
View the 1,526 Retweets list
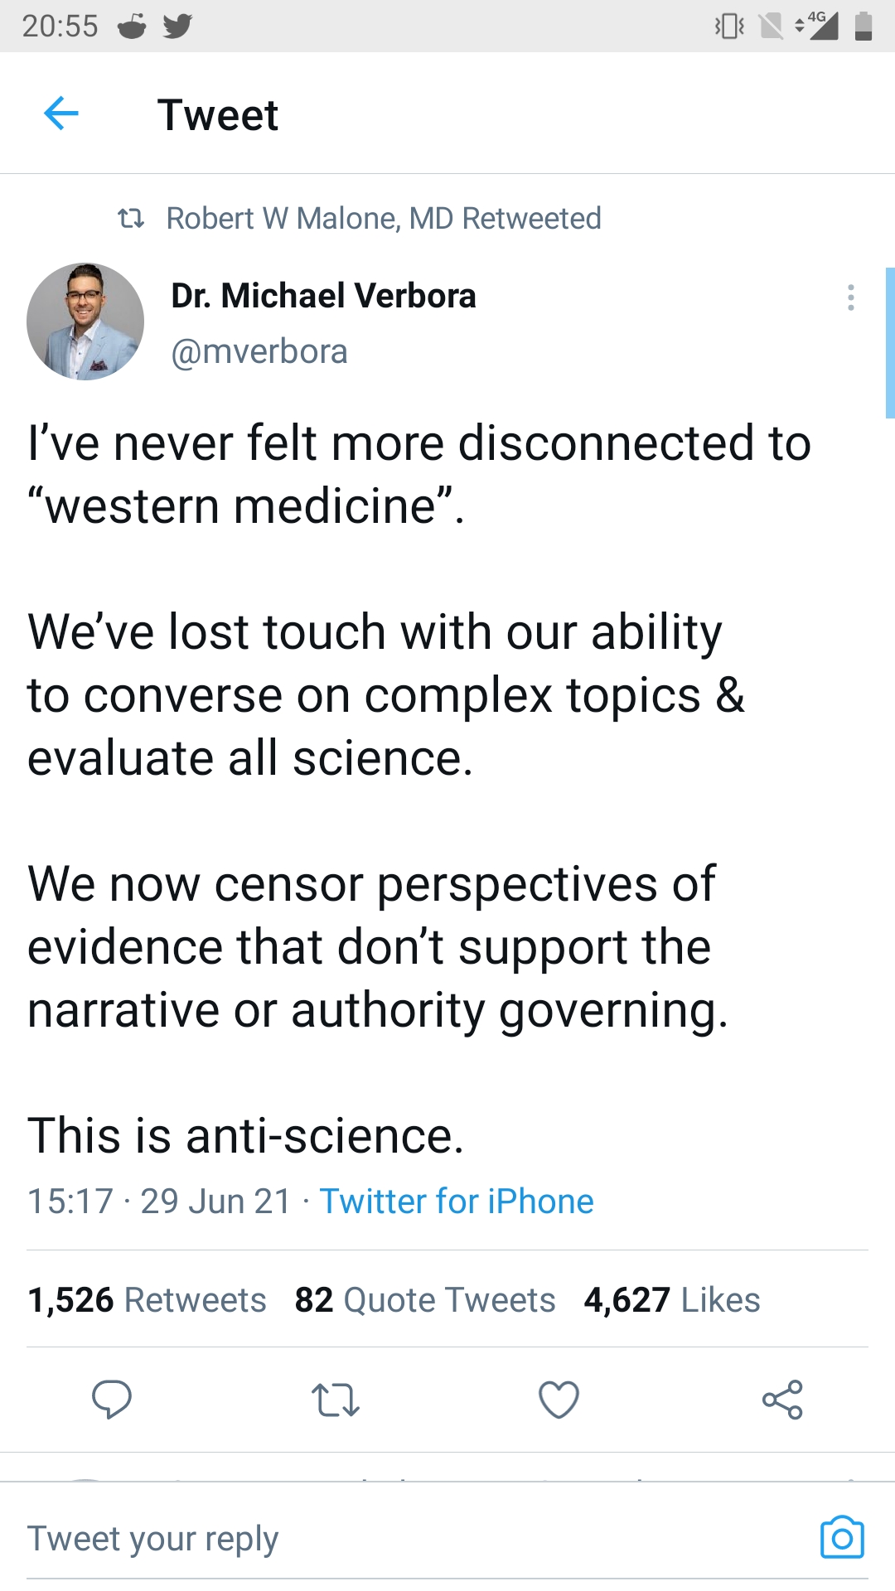148,1300
